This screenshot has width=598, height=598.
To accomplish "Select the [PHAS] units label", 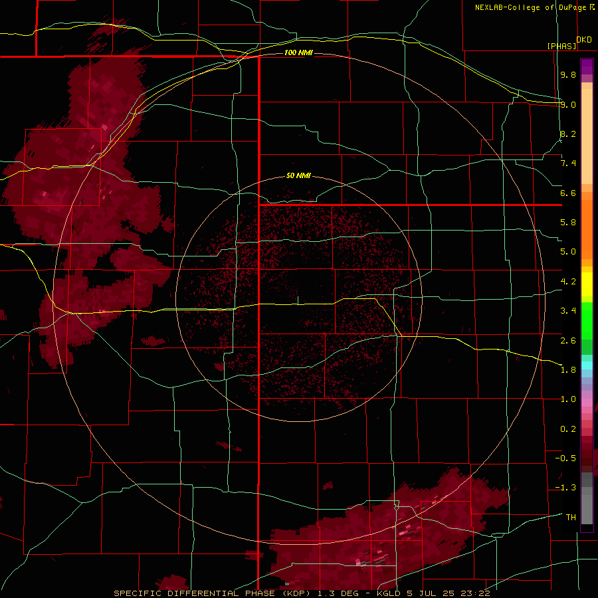I will (561, 46).
